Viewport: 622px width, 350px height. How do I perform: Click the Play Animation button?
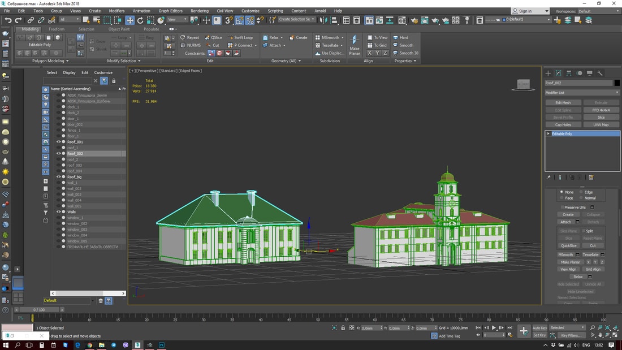(x=494, y=328)
